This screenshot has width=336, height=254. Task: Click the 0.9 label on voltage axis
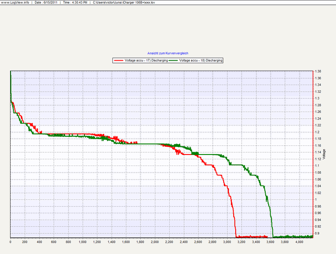click(317, 233)
